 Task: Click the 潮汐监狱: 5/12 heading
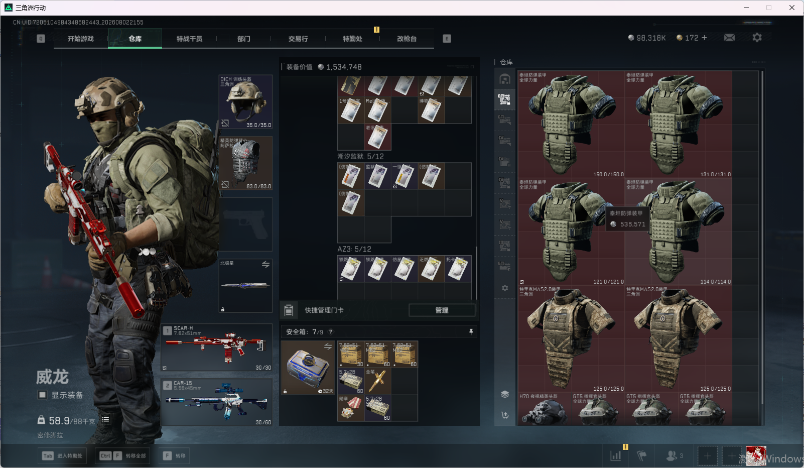tap(361, 157)
